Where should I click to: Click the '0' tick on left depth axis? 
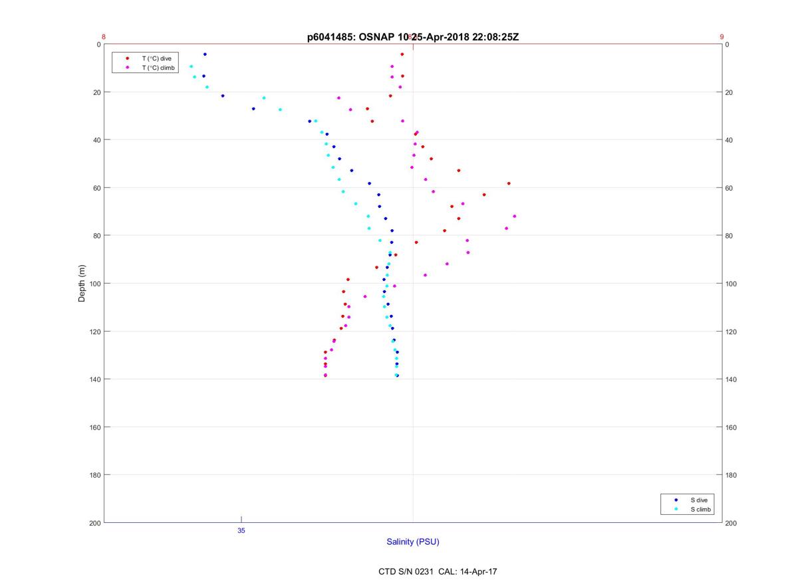tap(98, 45)
